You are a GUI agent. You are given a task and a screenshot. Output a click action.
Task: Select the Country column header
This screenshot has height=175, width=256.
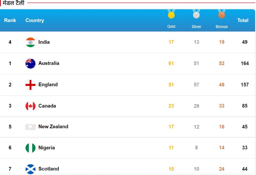click(35, 20)
